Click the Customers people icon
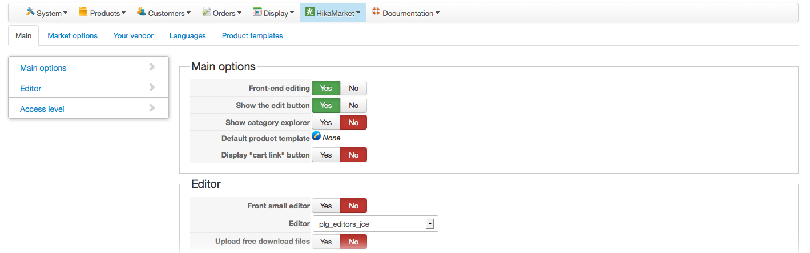The image size is (810, 253). (142, 12)
